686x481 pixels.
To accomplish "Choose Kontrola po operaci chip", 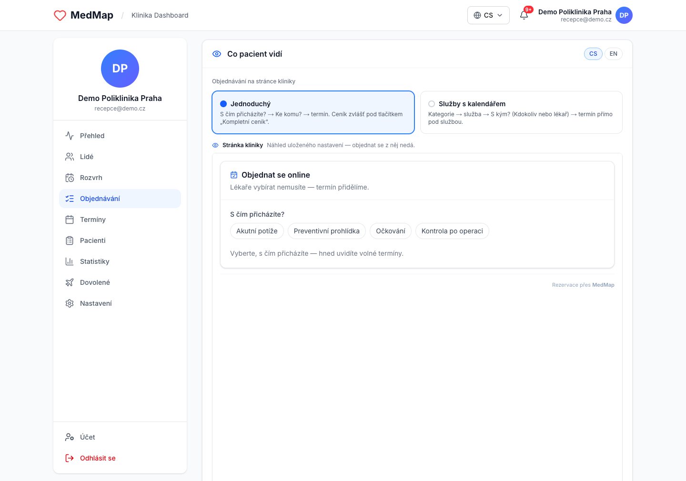I will pos(452,231).
